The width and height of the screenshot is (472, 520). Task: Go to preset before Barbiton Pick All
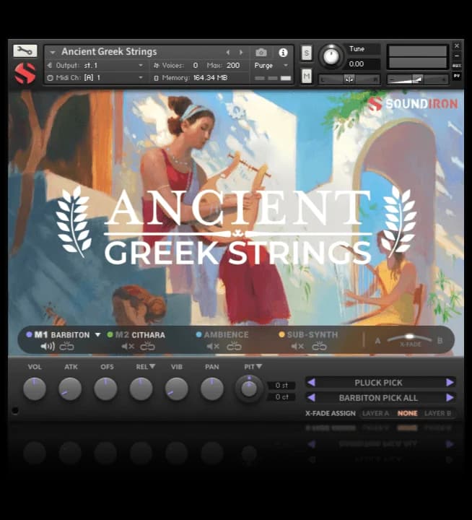click(311, 397)
